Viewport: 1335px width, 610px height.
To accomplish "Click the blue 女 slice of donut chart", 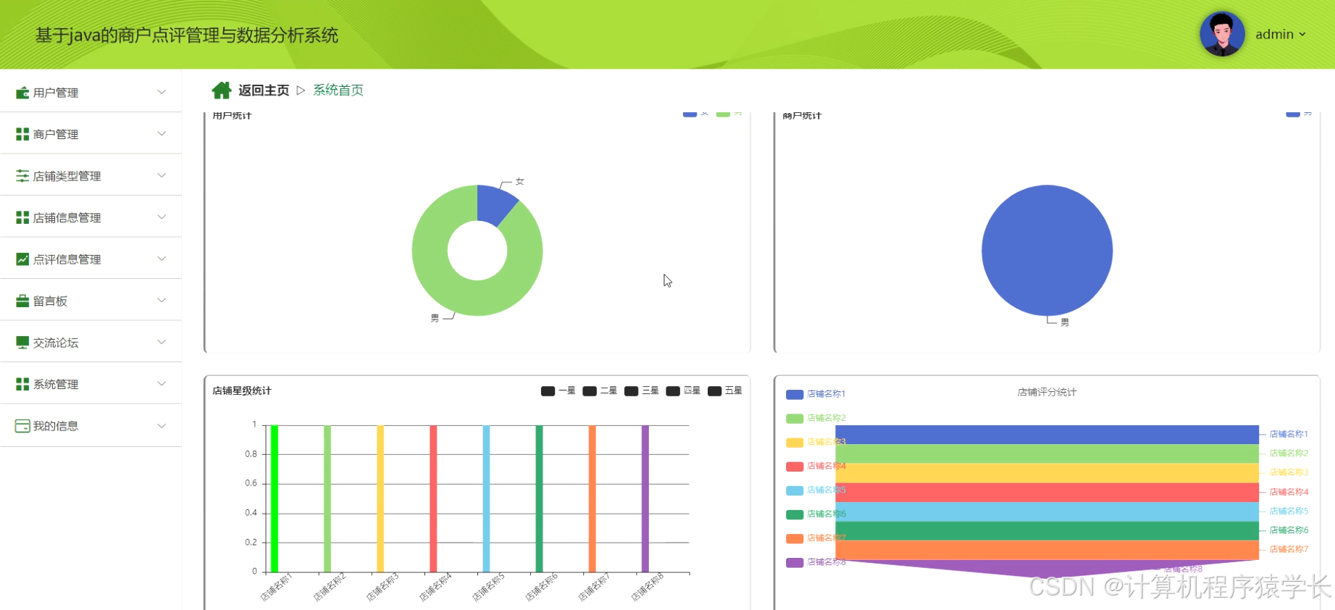I will click(493, 204).
